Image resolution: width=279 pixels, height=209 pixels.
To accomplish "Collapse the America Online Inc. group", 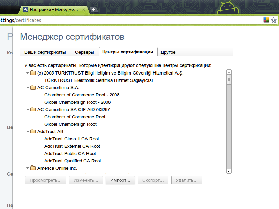I will point(28,168).
